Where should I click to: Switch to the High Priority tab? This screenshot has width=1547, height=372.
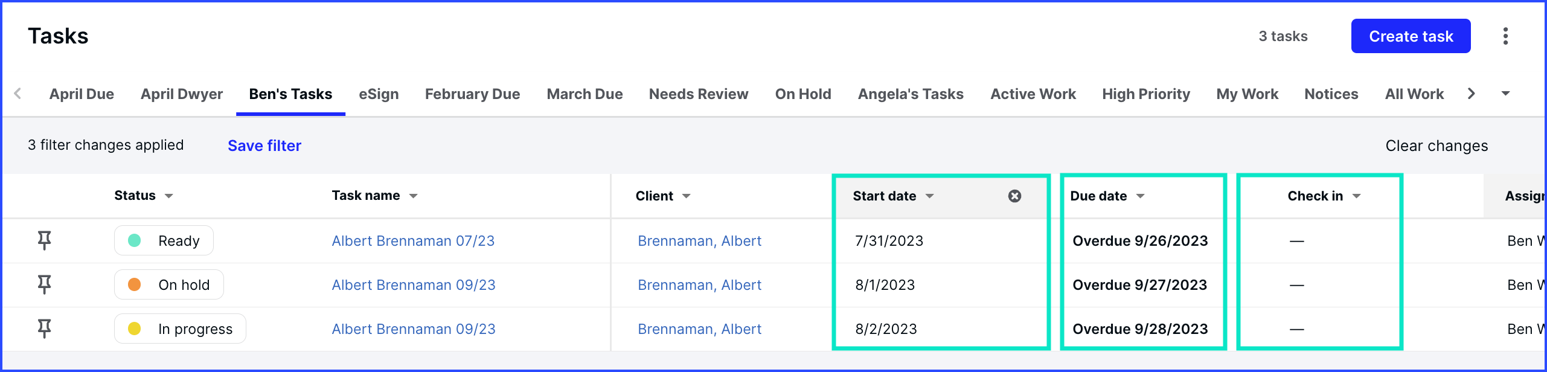(1145, 94)
